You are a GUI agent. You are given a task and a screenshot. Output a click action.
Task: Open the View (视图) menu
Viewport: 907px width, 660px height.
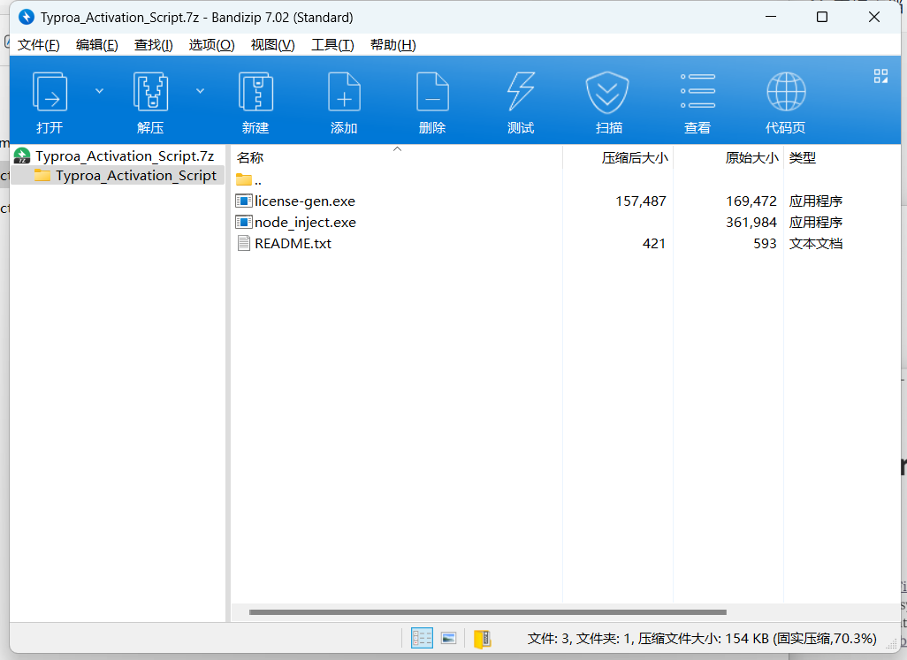coord(273,45)
